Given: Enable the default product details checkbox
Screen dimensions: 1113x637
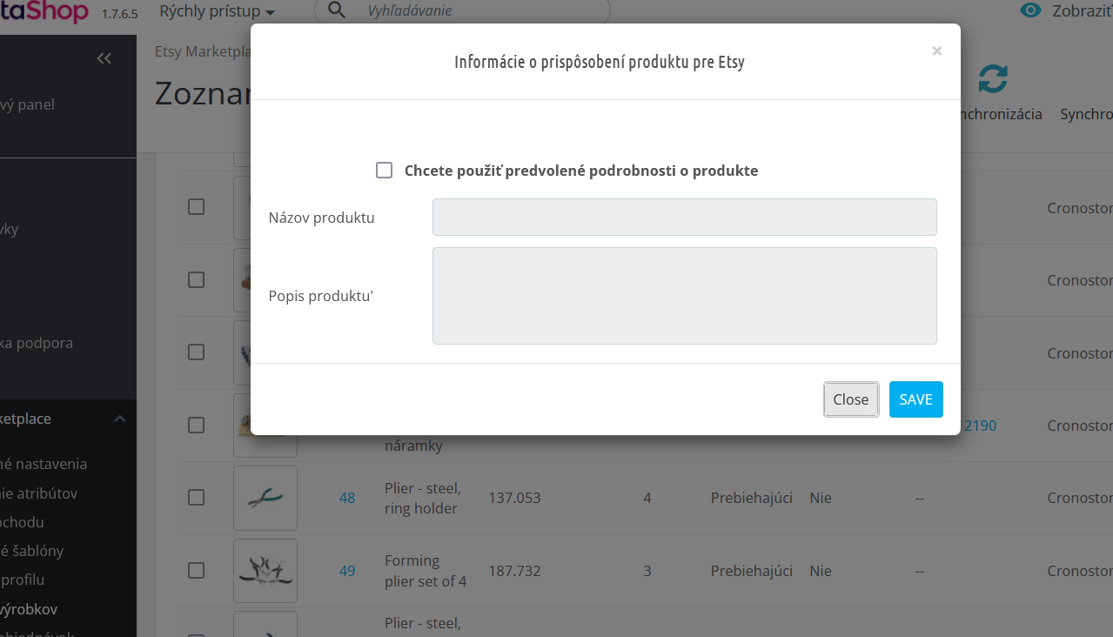Looking at the screenshot, I should pyautogui.click(x=384, y=171).
